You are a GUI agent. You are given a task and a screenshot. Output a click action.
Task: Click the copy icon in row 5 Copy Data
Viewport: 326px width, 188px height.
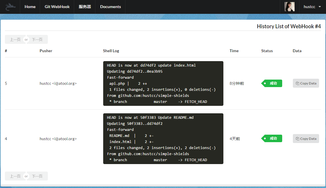(x=297, y=83)
